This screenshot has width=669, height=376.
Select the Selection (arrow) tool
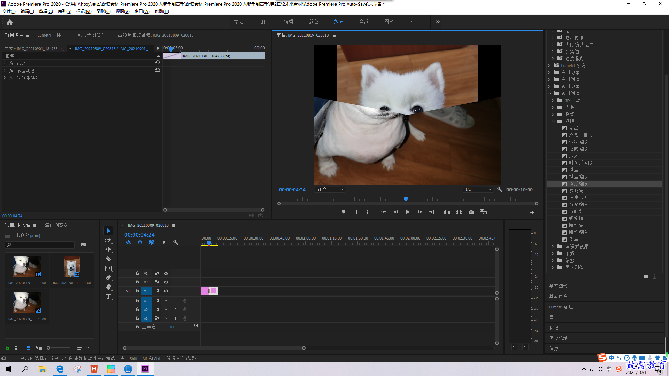pyautogui.click(x=108, y=231)
